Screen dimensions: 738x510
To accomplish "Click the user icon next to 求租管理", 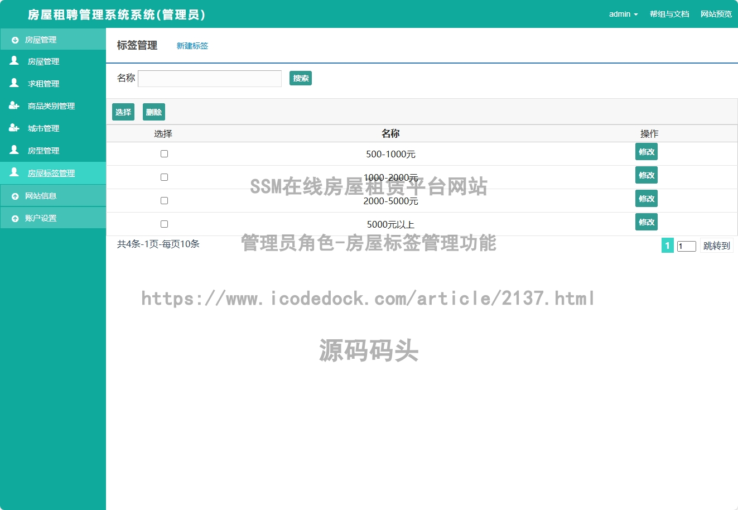I will click(15, 83).
